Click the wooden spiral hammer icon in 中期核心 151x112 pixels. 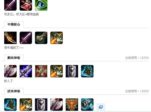pyautogui.click(x=41, y=38)
